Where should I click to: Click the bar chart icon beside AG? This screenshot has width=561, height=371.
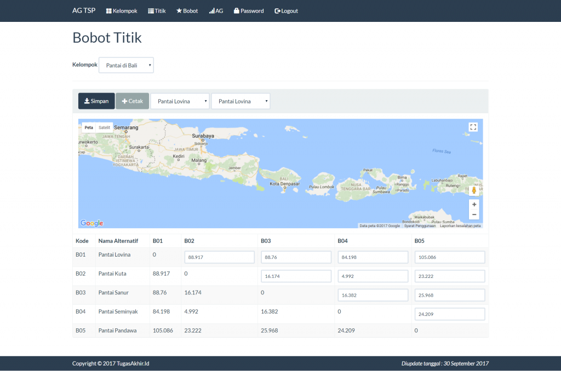tap(211, 10)
